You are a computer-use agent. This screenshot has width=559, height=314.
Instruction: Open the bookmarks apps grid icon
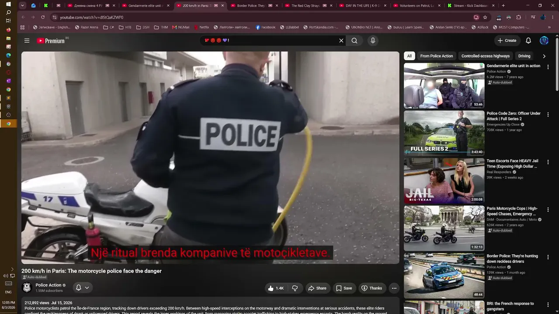click(22, 27)
